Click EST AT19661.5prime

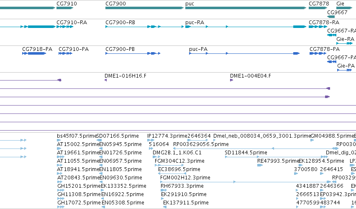[x=78, y=153]
